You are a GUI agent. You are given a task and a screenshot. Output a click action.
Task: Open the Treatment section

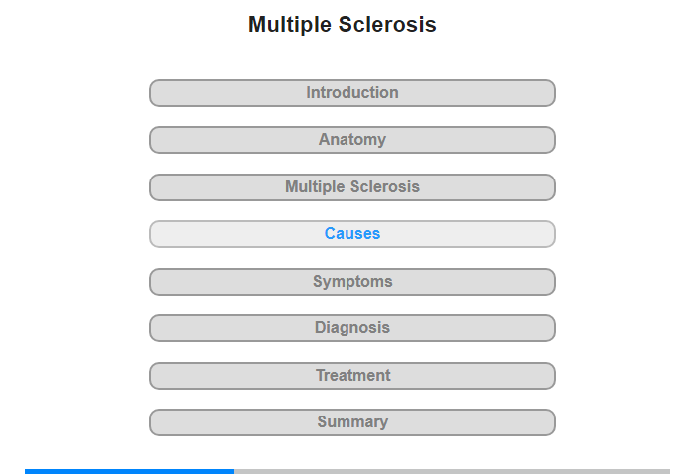point(351,376)
